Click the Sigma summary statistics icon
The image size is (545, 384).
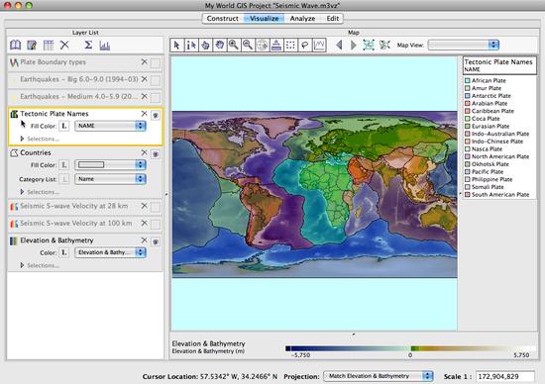tap(88, 45)
